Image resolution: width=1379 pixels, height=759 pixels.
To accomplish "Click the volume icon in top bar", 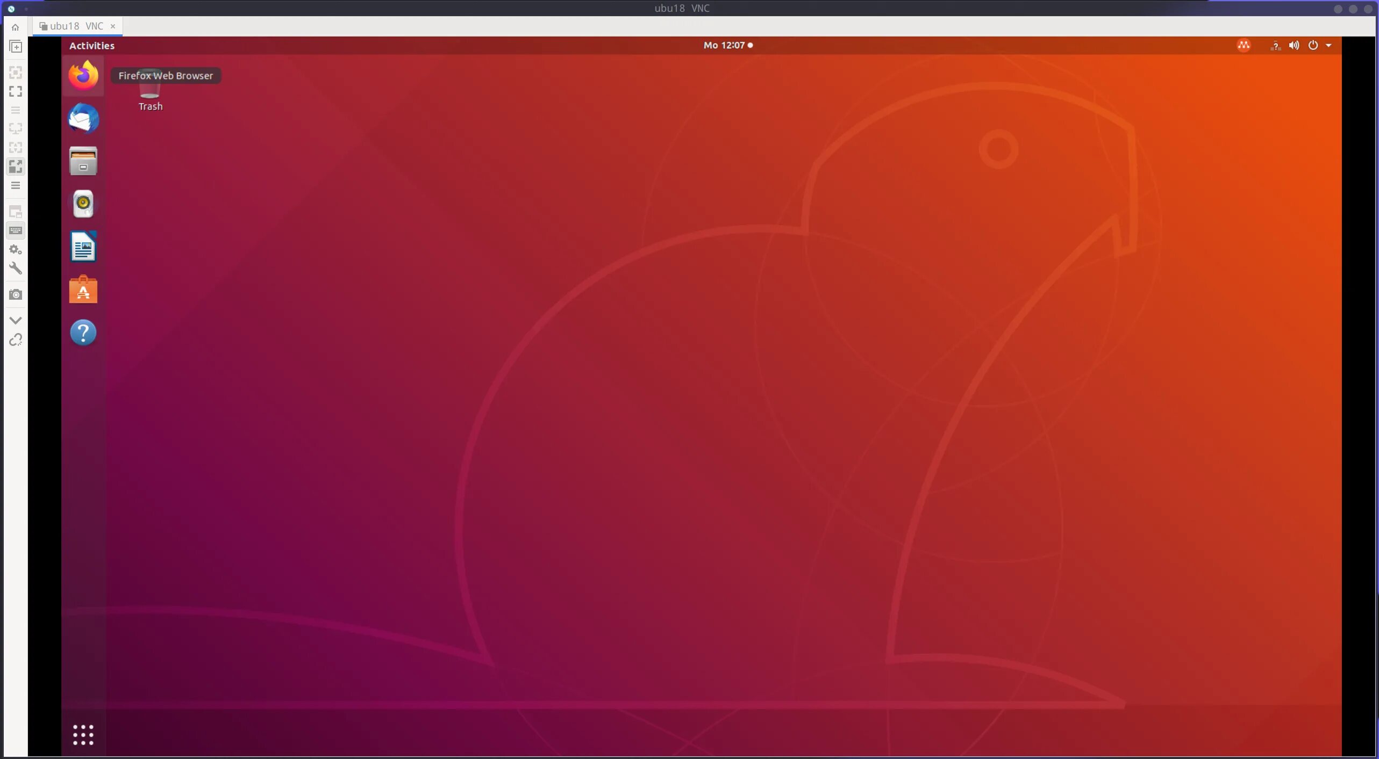I will tap(1294, 46).
